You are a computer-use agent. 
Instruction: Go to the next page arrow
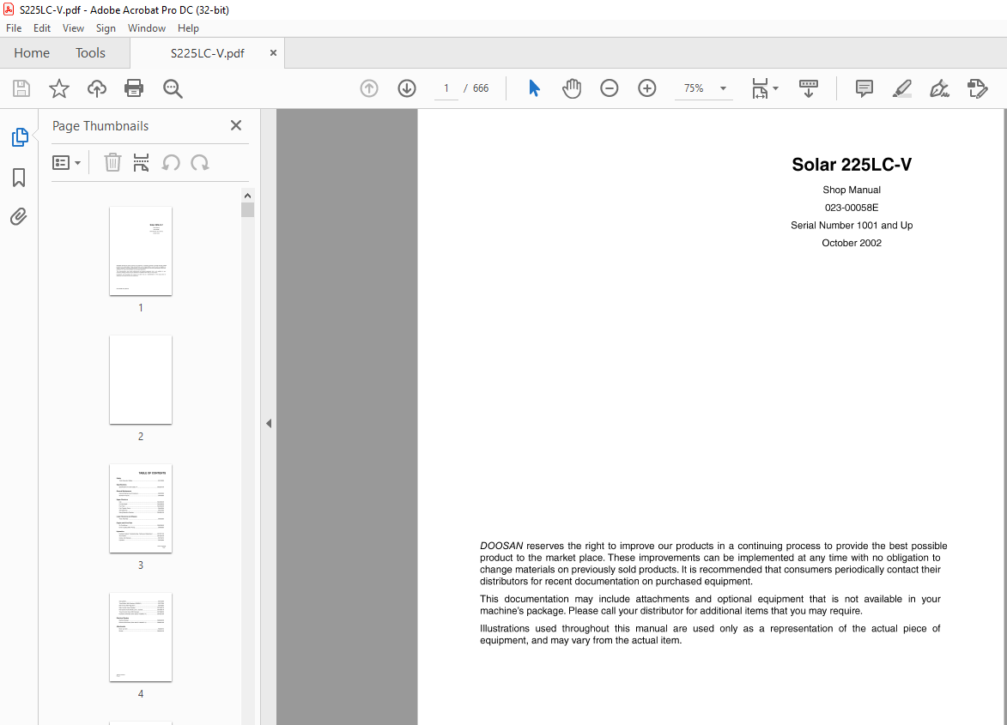[407, 88]
